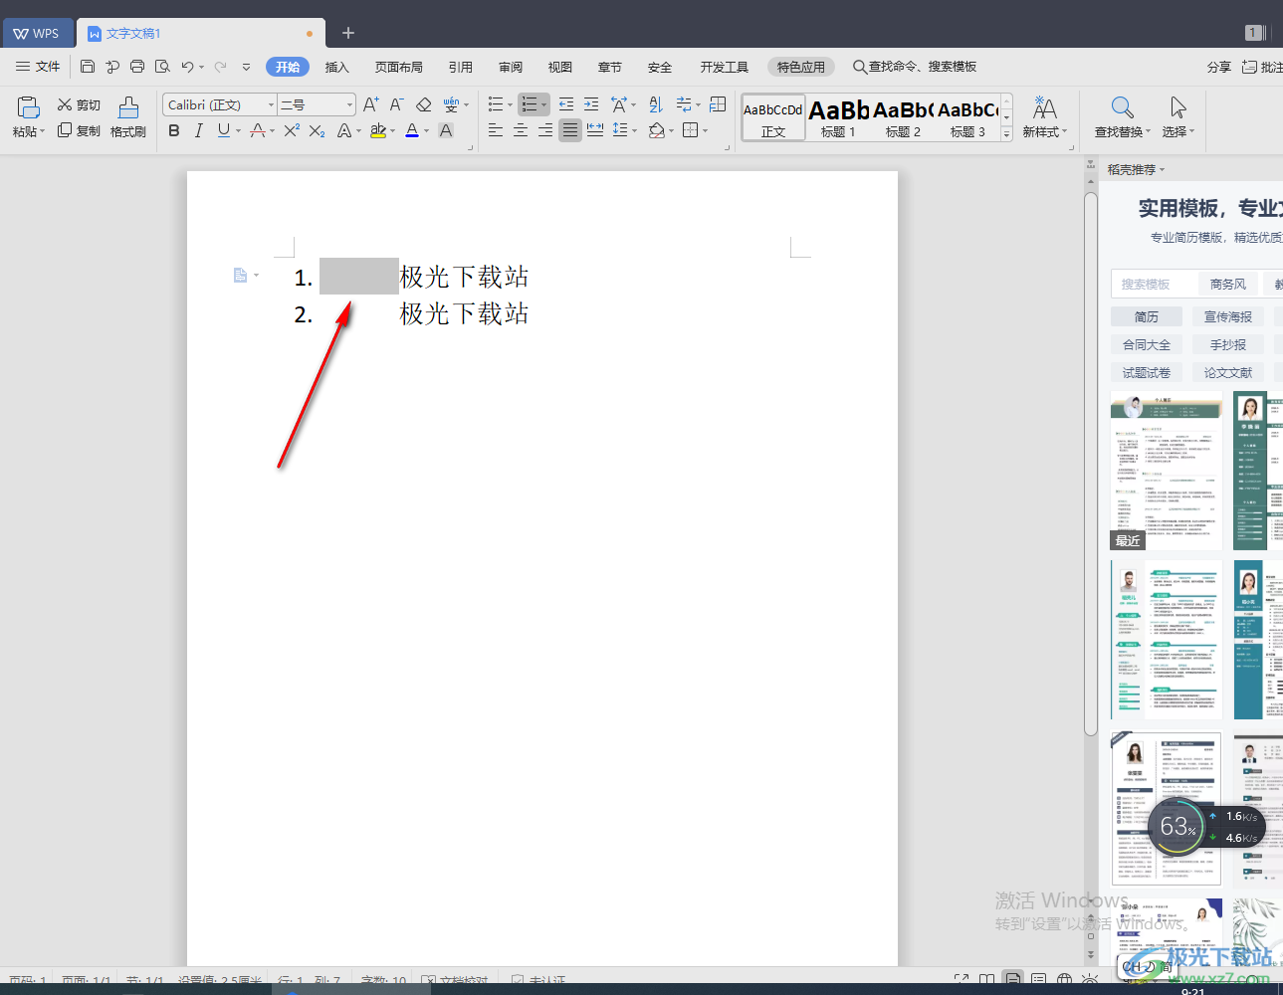
Task: Click the paragraph shading paint bucket swatch
Action: (656, 130)
